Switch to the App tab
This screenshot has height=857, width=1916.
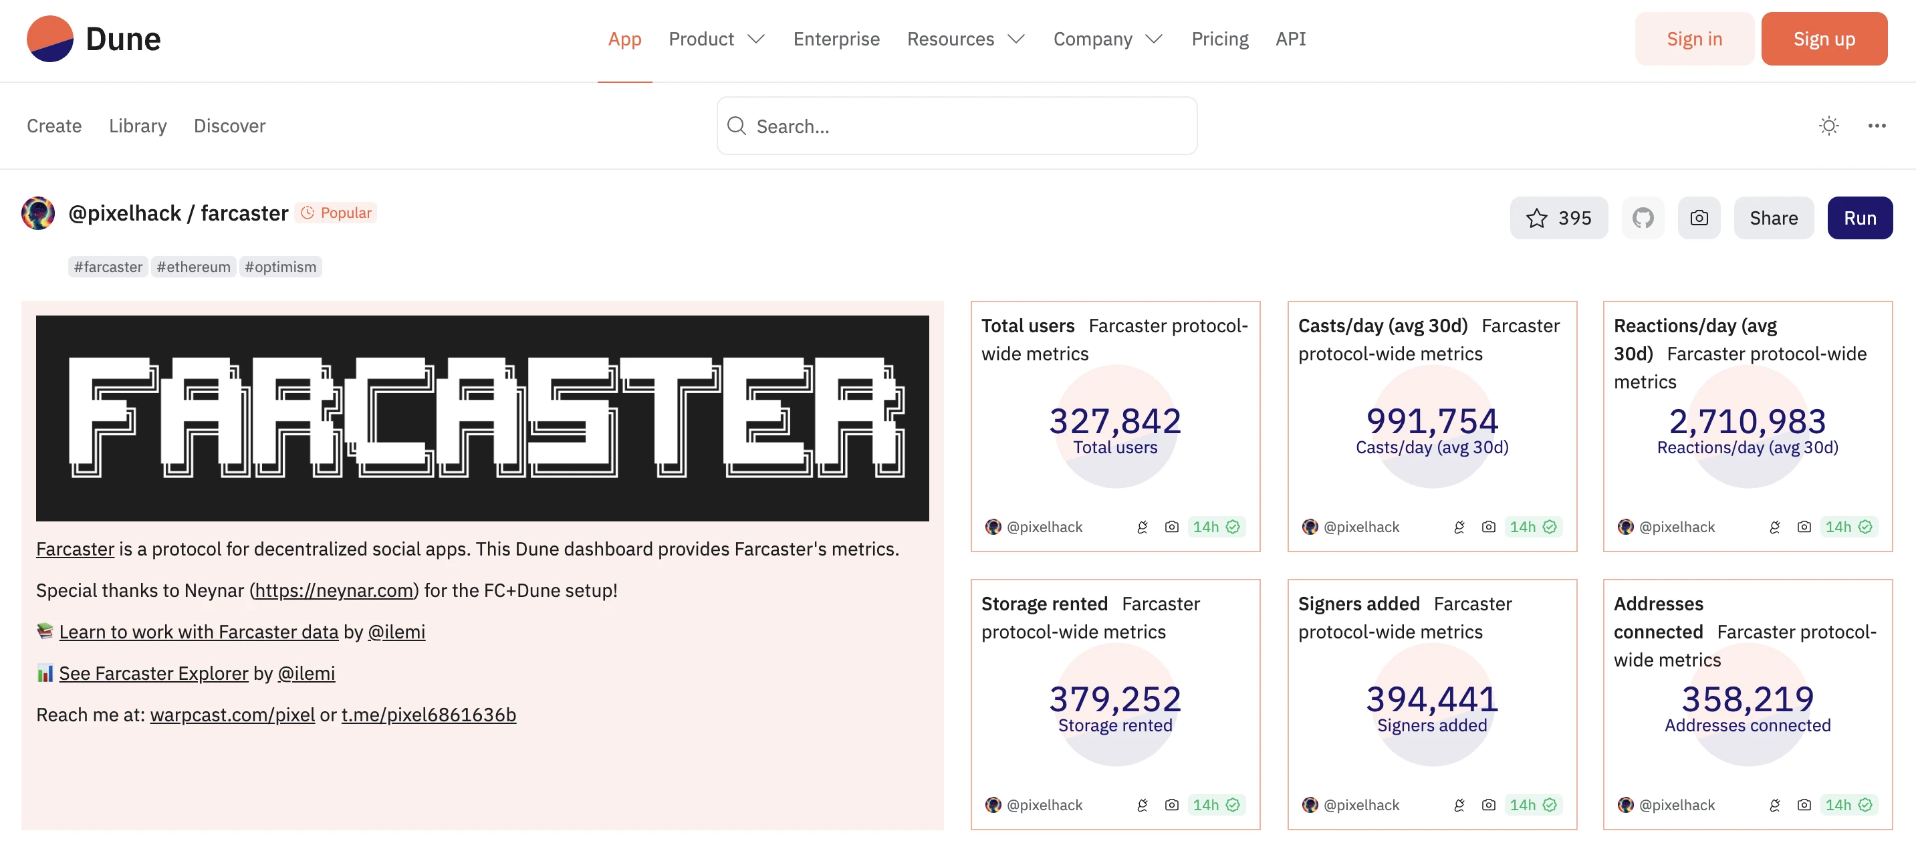[624, 38]
